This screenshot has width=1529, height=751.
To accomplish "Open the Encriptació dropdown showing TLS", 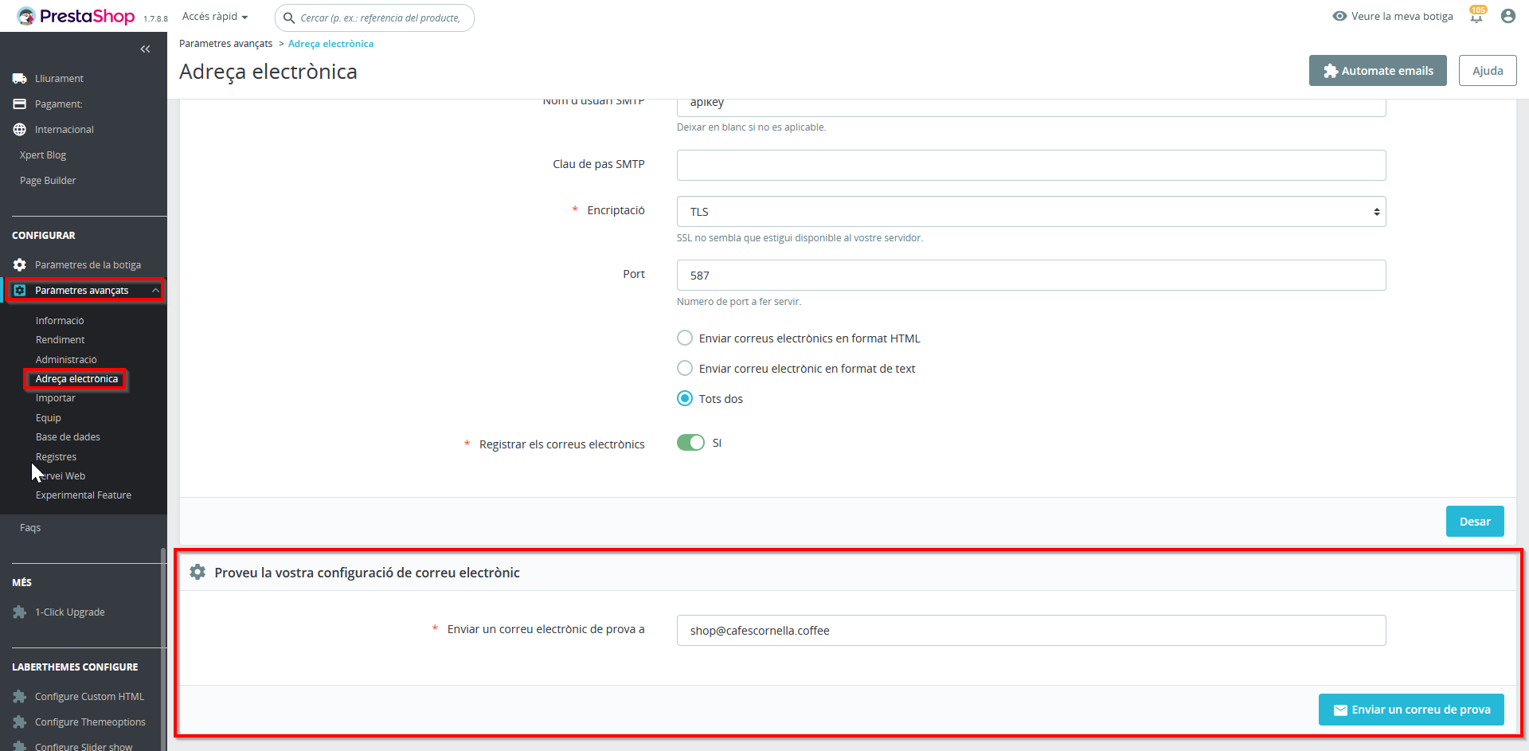I will (1030, 211).
